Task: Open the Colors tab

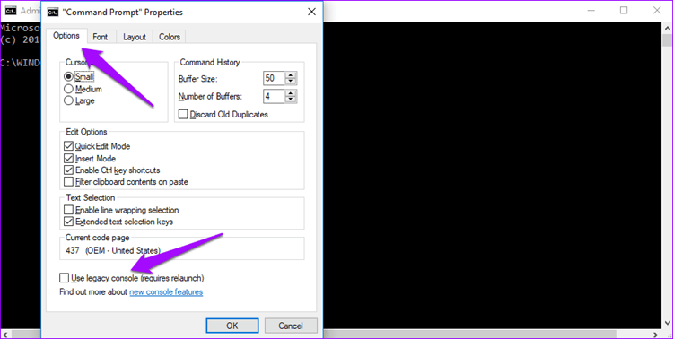Action: 169,37
